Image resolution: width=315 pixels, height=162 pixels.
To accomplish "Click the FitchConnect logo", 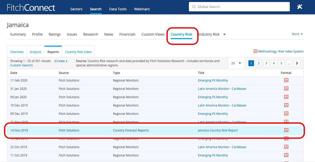I will [31, 8].
